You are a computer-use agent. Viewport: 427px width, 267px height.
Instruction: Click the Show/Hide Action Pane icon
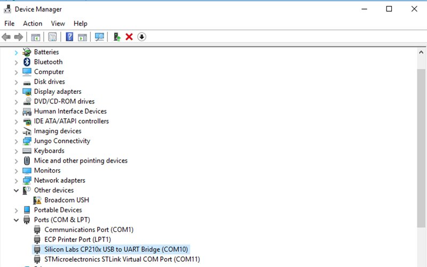click(82, 37)
